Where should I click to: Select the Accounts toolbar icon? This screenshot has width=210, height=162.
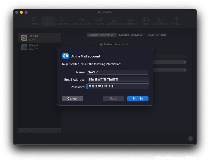[48, 21]
